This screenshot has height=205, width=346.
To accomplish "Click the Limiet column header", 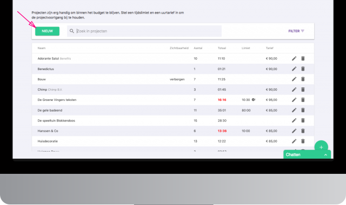I will pos(245,48).
